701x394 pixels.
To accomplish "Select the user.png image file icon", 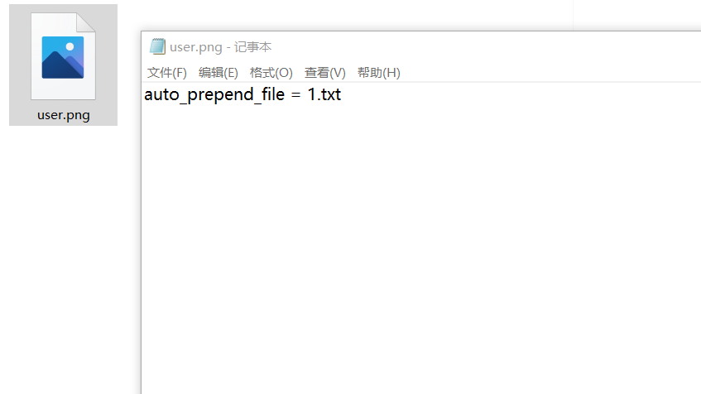I will [x=63, y=56].
